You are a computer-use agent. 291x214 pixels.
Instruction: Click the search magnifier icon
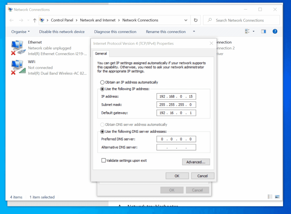point(210,20)
